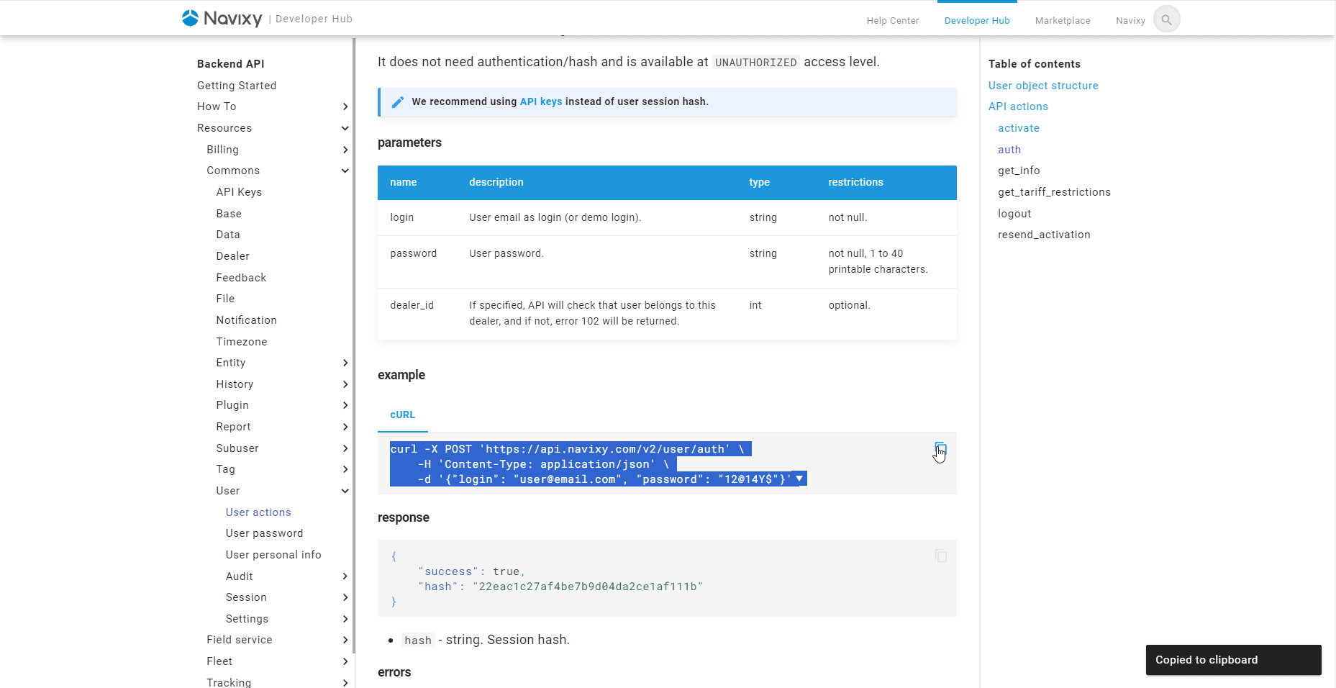This screenshot has width=1336, height=688.
Task: Select the cURL example tab
Action: coord(403,415)
